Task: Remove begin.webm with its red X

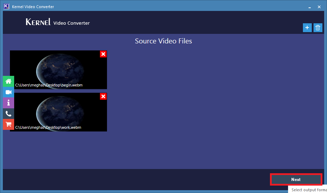Action: pos(103,54)
